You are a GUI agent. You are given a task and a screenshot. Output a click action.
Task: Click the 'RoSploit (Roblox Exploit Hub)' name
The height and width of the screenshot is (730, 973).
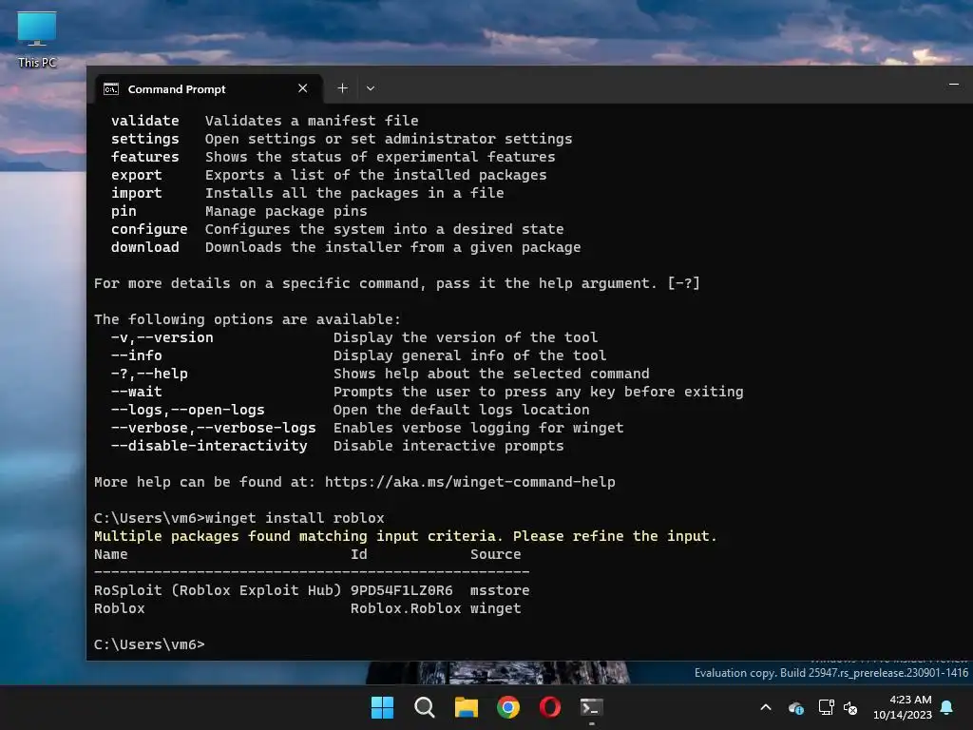coord(218,590)
